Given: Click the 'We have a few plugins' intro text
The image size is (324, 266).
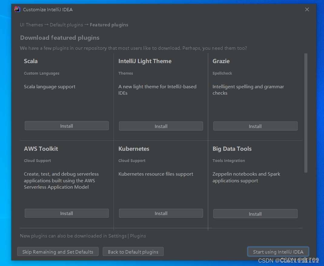Looking at the screenshot, I should pyautogui.click(x=134, y=48).
